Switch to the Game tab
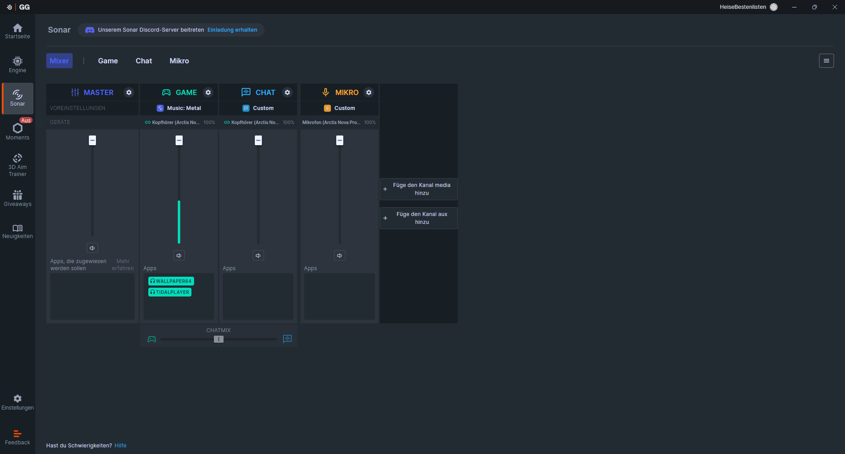The height and width of the screenshot is (454, 845). (x=108, y=61)
